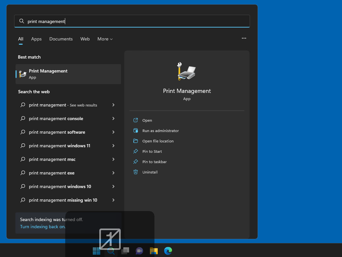Click 'Turn indexing back on' link
The width and height of the screenshot is (342, 257).
(43, 227)
